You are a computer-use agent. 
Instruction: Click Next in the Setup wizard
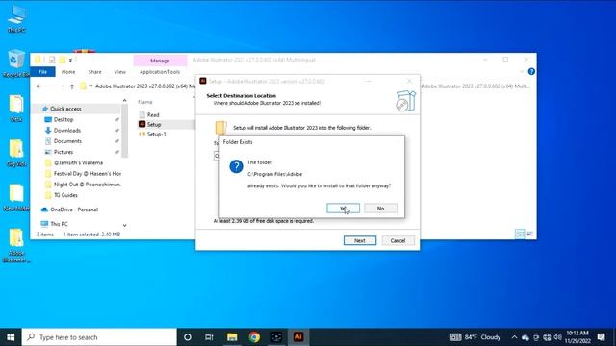coord(359,240)
